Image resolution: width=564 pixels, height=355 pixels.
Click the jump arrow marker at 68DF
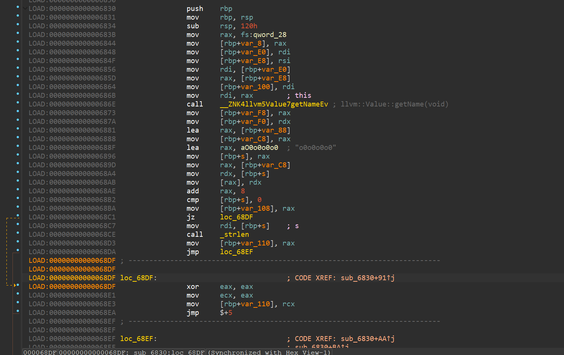16,285
